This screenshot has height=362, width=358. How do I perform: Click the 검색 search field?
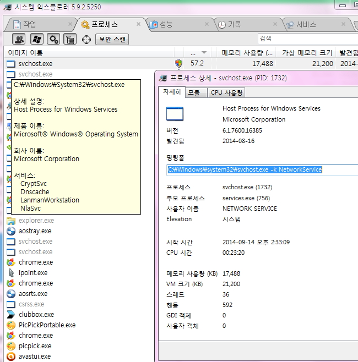point(308,39)
